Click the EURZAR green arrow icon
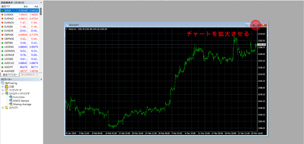The width and height of the screenshot is (304, 144). [x=2, y=31]
